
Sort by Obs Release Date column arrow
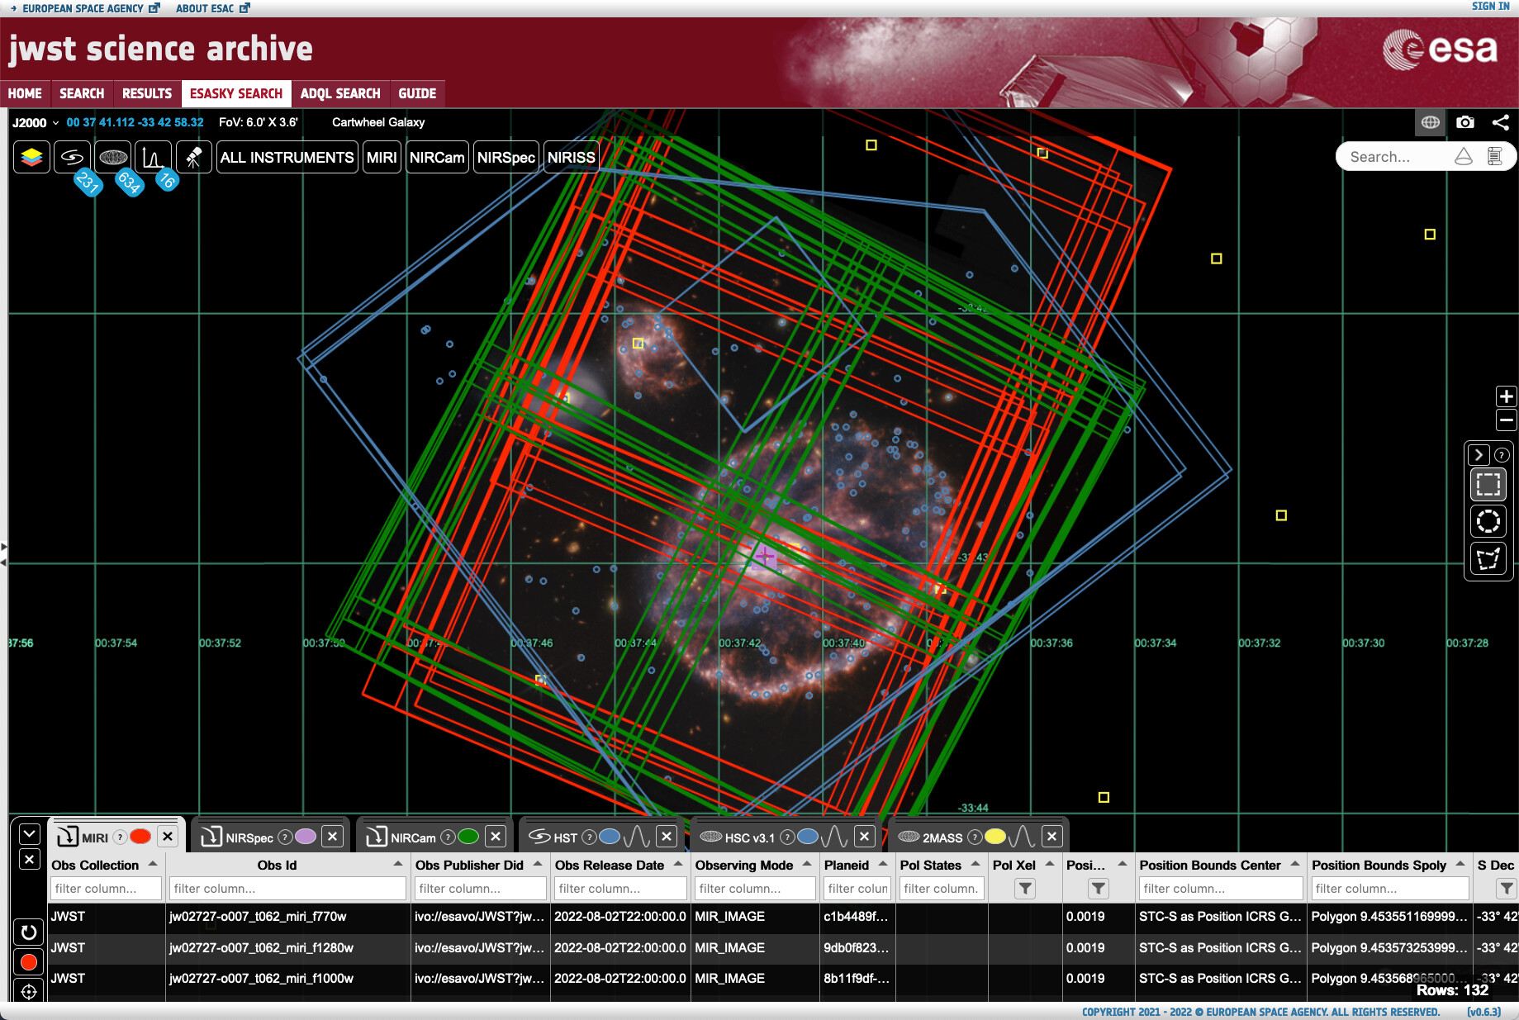(x=678, y=864)
